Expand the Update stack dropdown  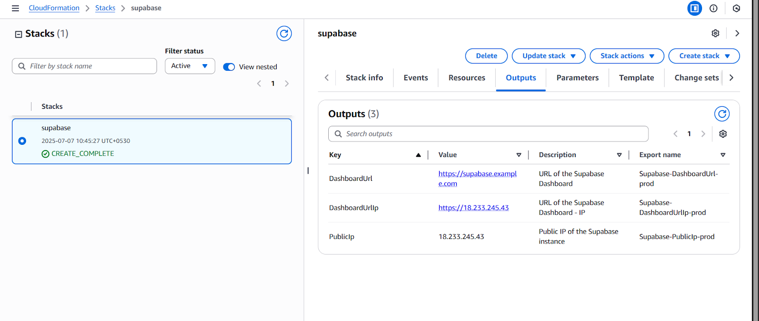click(549, 56)
